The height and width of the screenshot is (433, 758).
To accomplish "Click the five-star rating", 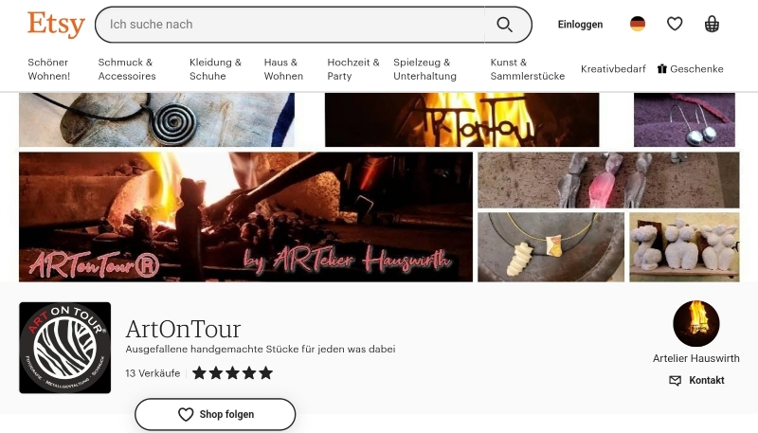I will 232,373.
